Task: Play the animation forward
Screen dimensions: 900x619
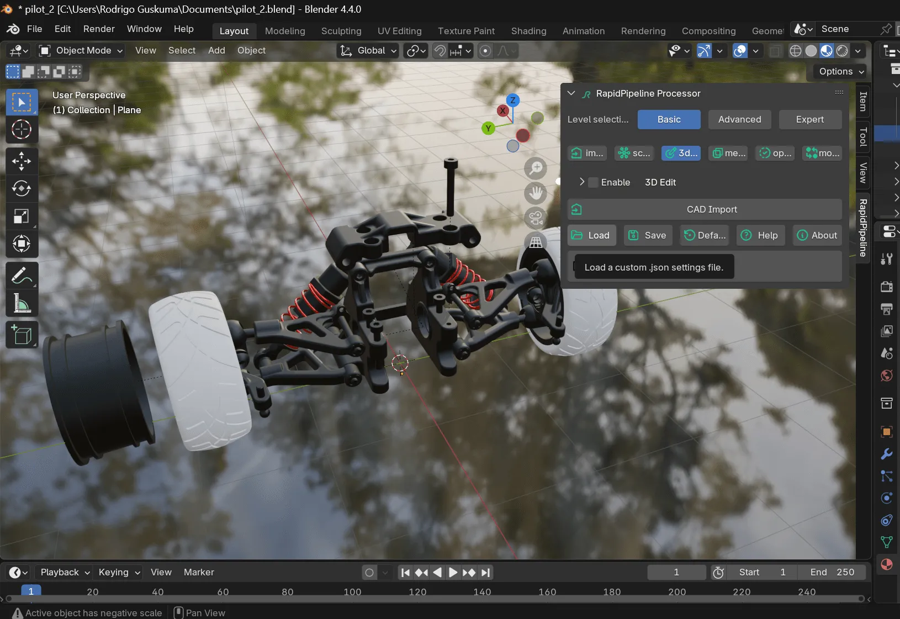Action: (453, 573)
